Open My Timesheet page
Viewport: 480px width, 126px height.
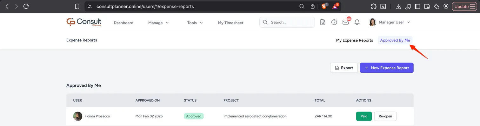click(230, 23)
